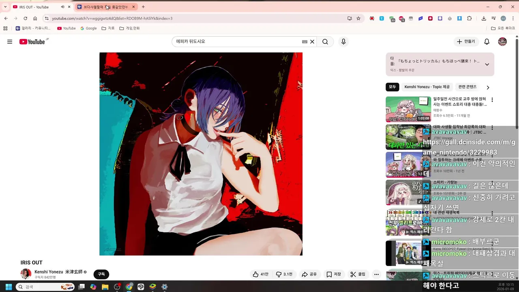This screenshot has height=292, width=519.
Task: Select the 관련 콘텐츠 chip
Action: click(x=467, y=87)
